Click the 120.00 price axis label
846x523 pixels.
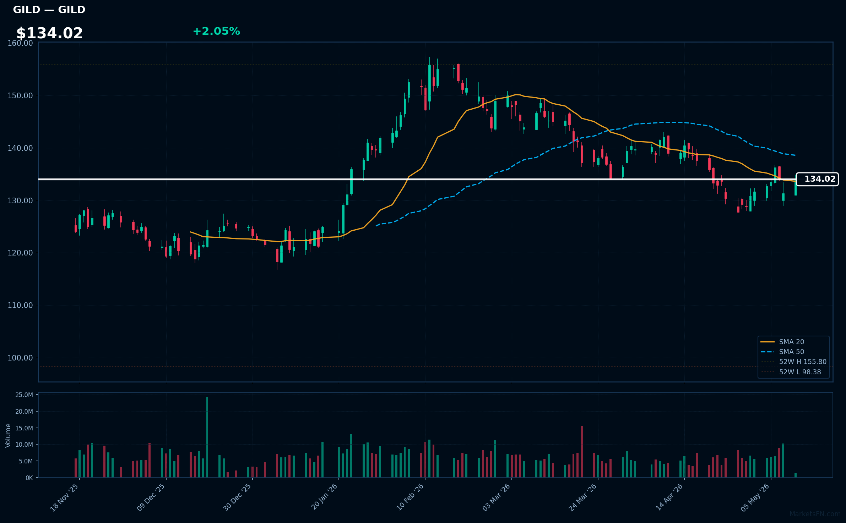pyautogui.click(x=20, y=253)
